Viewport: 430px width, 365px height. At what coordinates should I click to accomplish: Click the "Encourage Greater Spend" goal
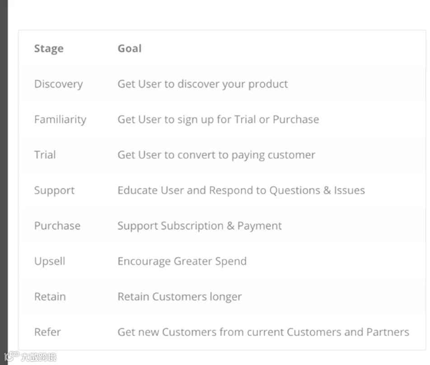click(x=182, y=262)
